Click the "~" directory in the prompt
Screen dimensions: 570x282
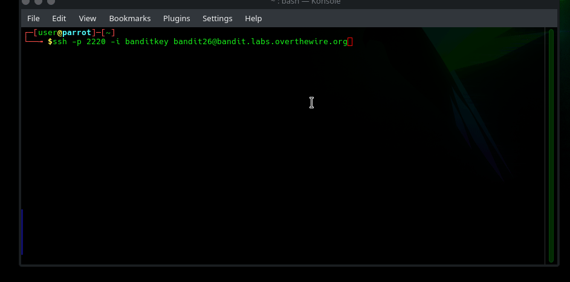click(108, 33)
